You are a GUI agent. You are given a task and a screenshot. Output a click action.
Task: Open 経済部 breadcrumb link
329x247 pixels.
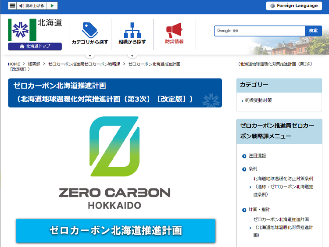tap(34, 64)
